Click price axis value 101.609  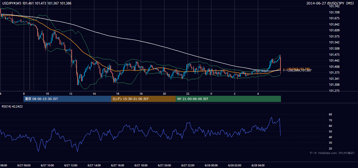point(334,30)
